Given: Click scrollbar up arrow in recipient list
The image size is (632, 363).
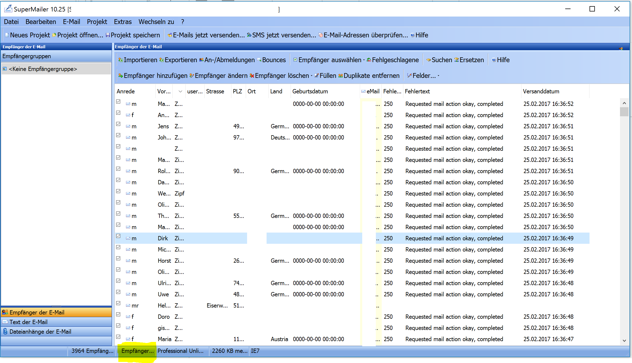Looking at the screenshot, I should [624, 103].
